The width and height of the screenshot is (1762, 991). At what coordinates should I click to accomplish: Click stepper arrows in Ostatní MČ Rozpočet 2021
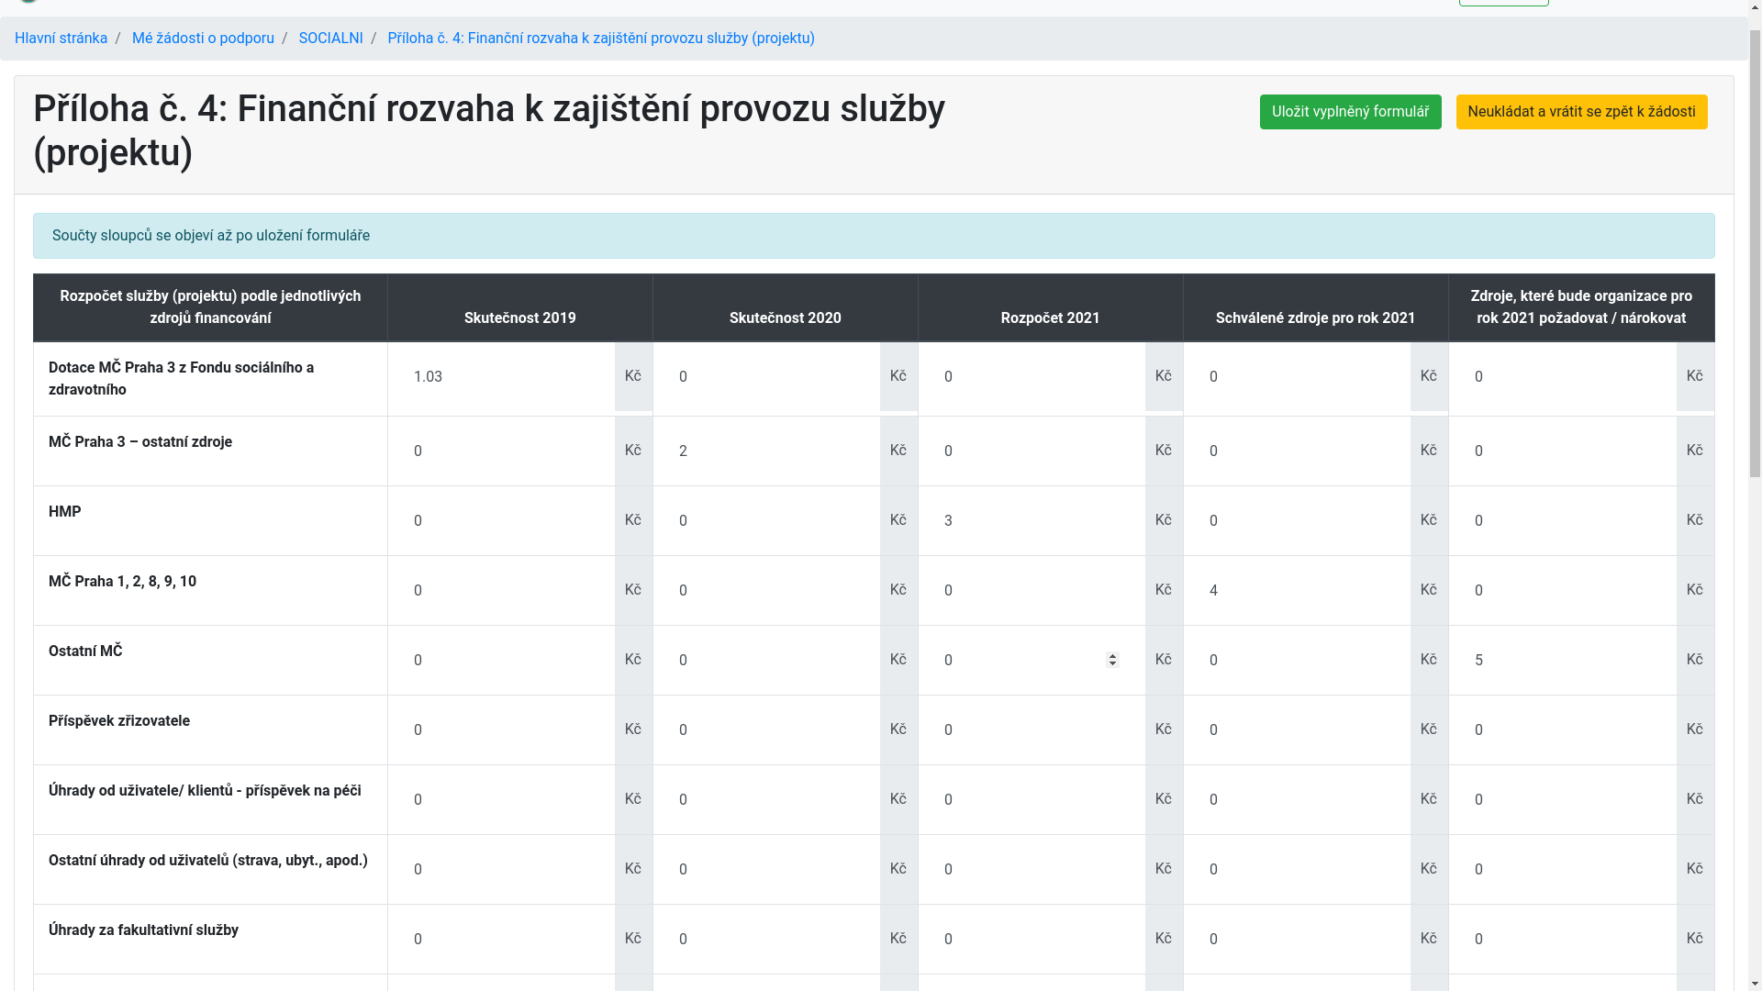1112,660
